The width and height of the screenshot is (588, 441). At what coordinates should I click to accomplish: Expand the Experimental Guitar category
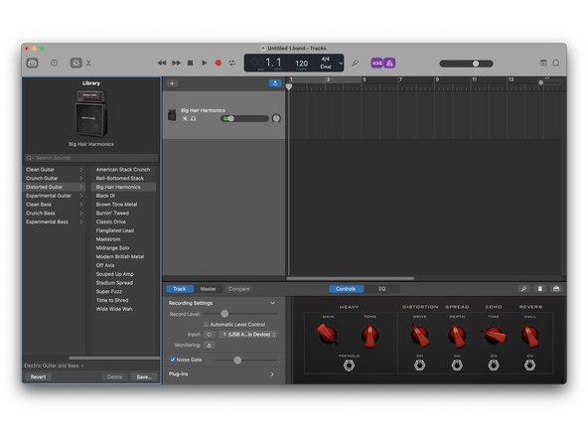[x=81, y=196]
